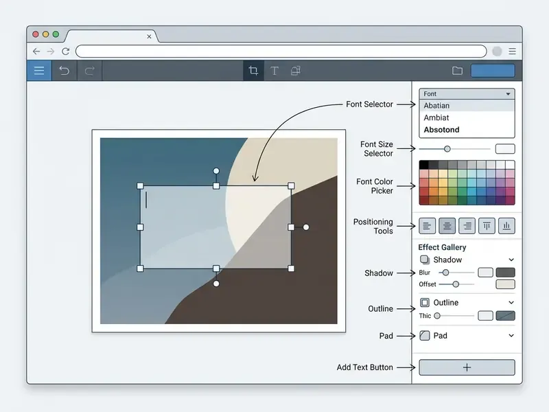This screenshot has width=549, height=412.
Task: Click the Outline section label
Action: pyautogui.click(x=445, y=302)
